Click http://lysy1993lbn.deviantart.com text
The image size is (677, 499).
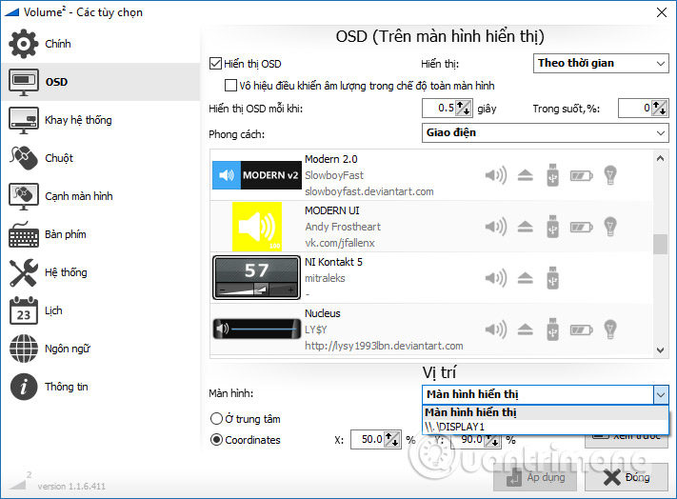[x=384, y=346]
